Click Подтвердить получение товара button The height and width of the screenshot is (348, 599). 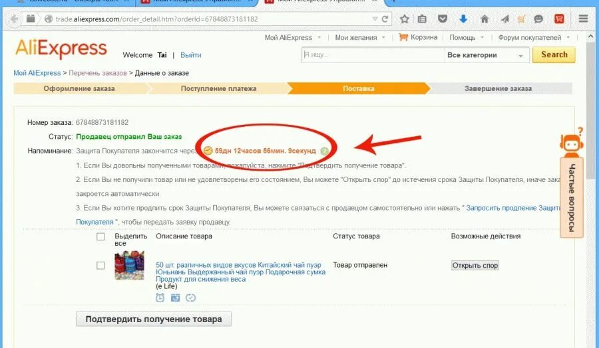point(154,319)
